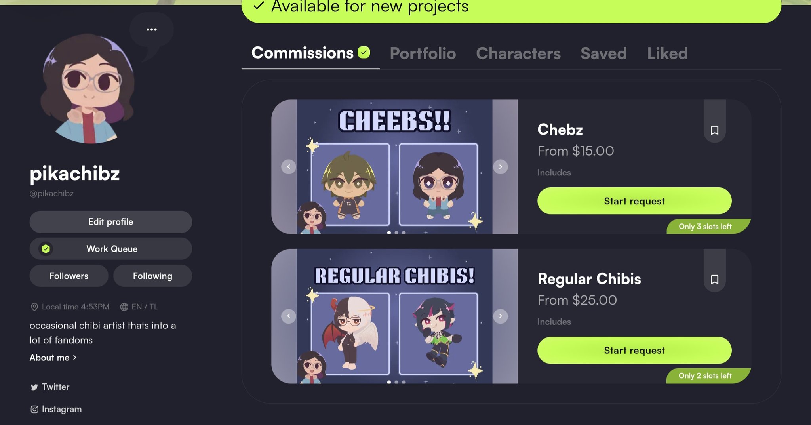The width and height of the screenshot is (811, 425).
Task: Show previous image in Regular Chibis carousel
Action: tap(289, 316)
